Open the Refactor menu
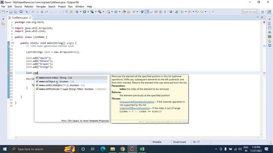This screenshot has height=153, width=273. 29,7
